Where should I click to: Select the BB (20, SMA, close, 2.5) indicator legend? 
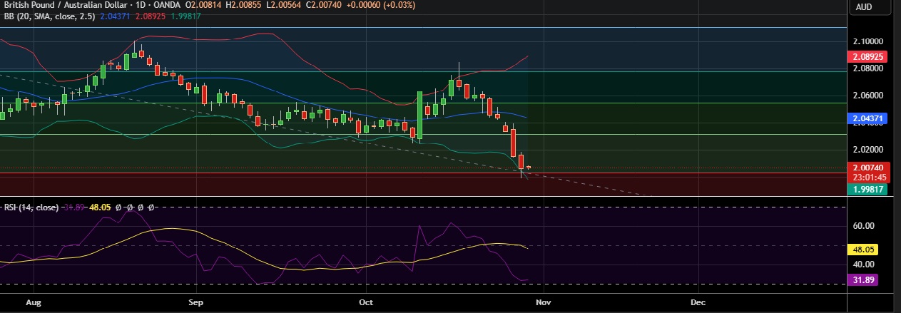pyautogui.click(x=49, y=16)
